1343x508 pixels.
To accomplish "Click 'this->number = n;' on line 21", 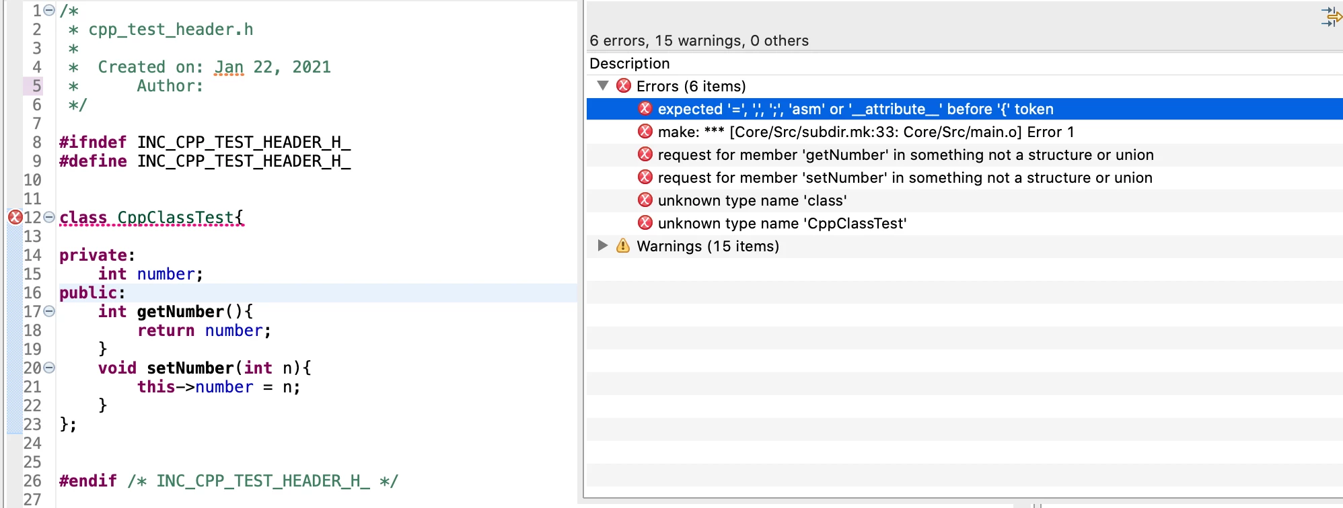I will 219,387.
